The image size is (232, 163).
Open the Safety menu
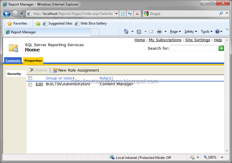point(191,31)
